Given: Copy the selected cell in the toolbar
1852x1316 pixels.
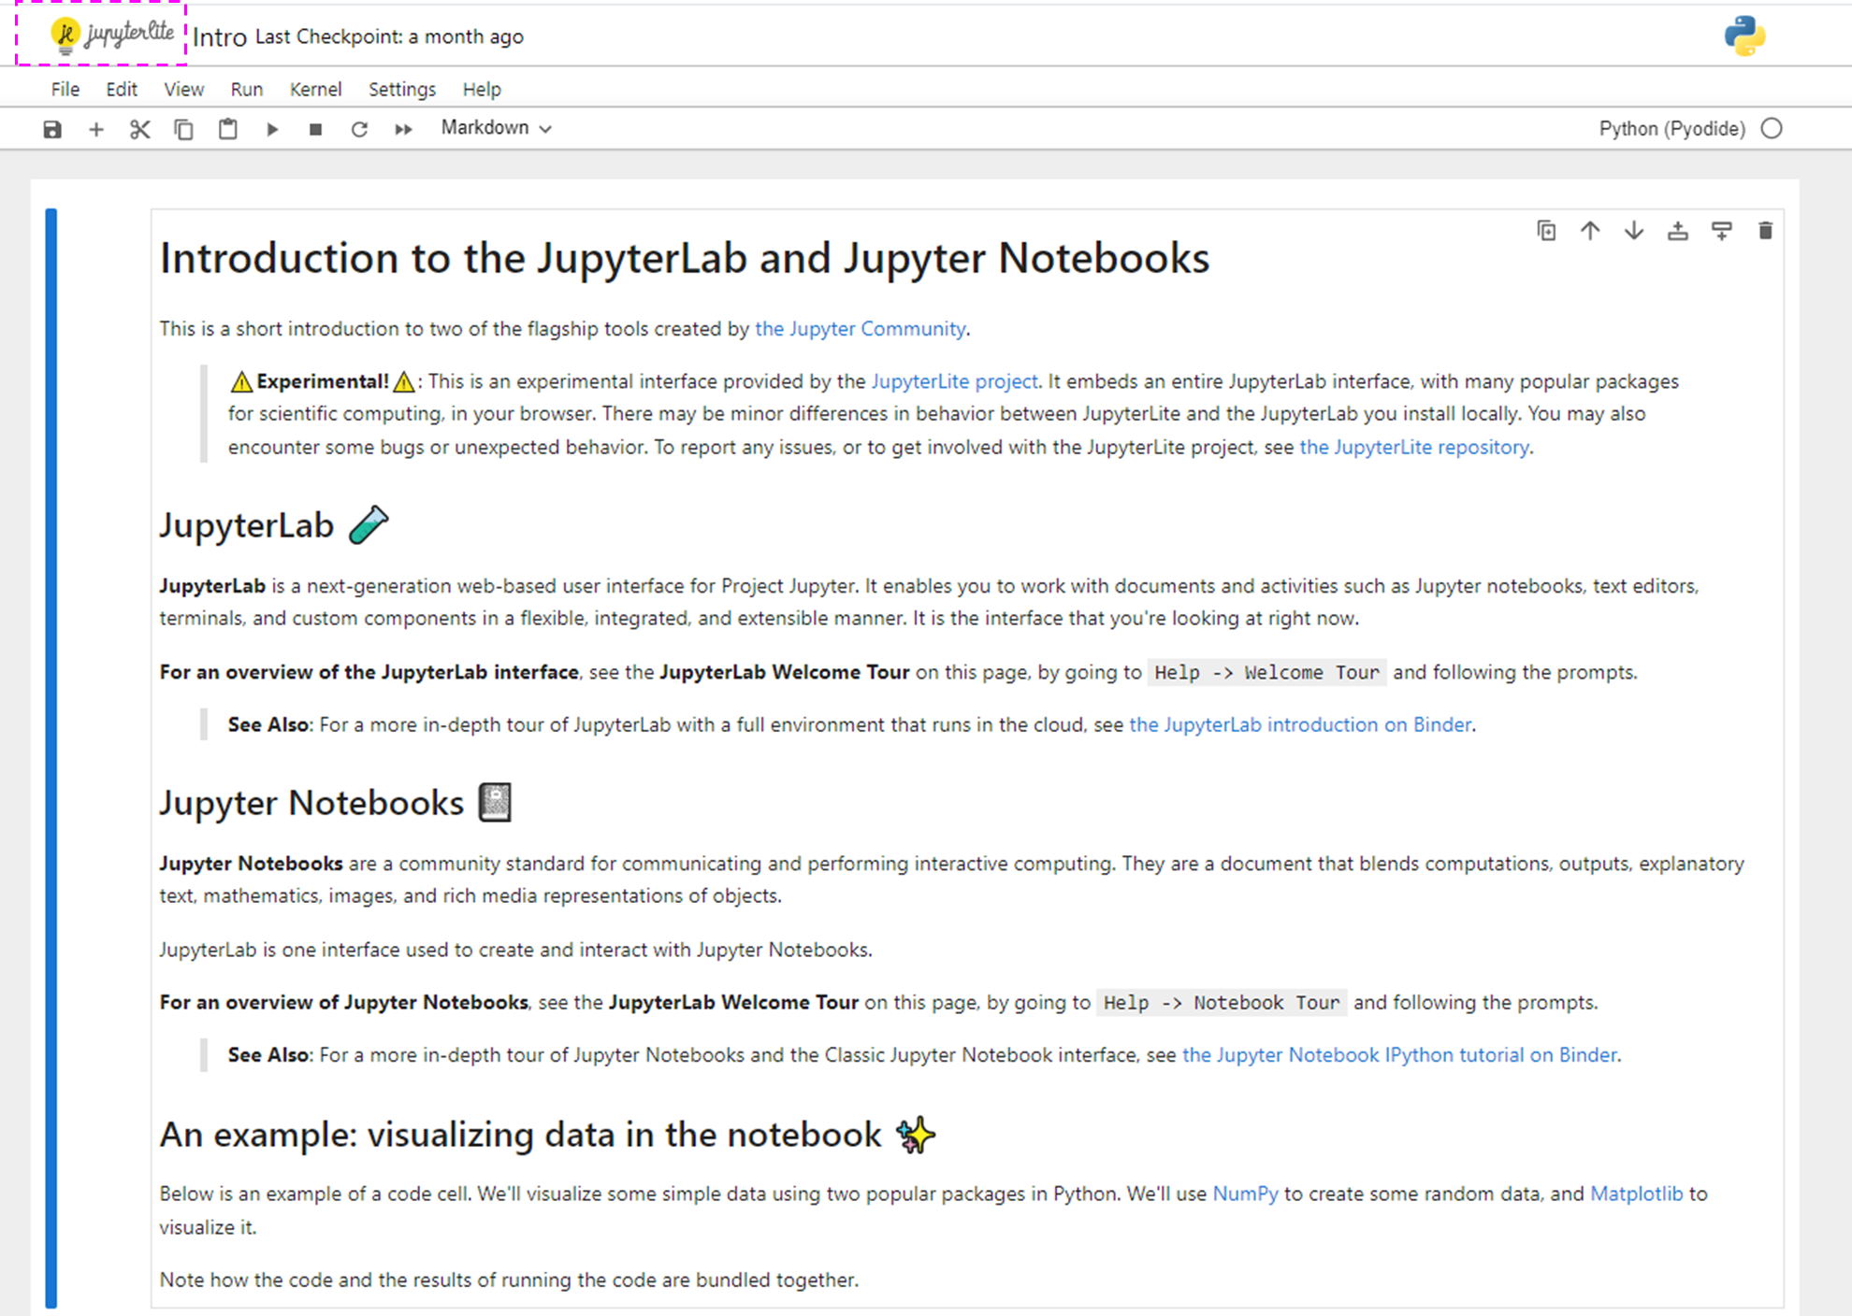Looking at the screenshot, I should pyautogui.click(x=183, y=129).
